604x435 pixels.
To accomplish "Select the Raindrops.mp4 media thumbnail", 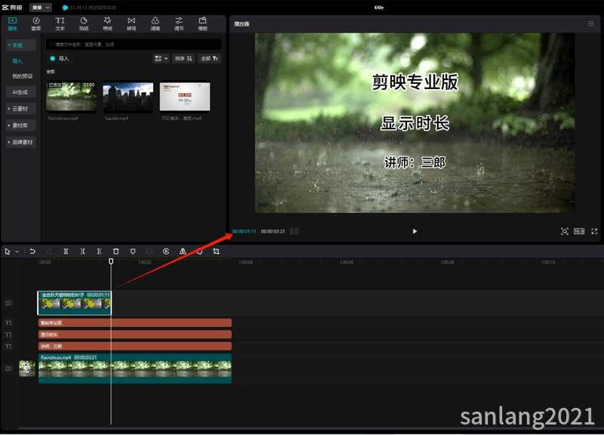I will pos(71,97).
